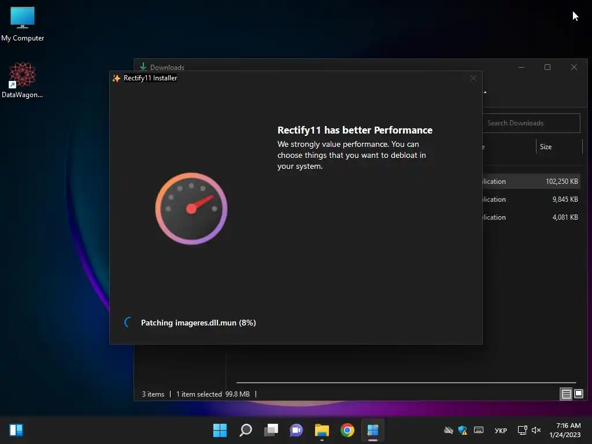Click the Patching imageres.dll.mun progress text

coord(198,323)
